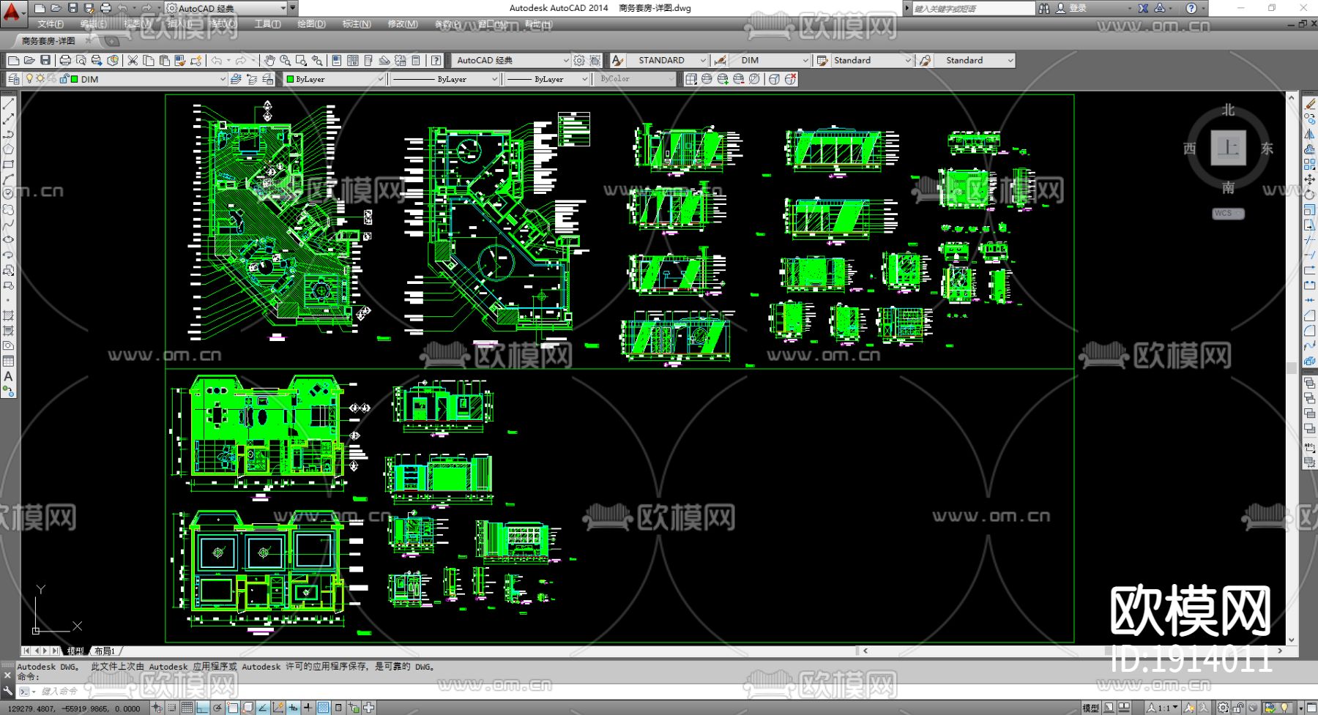Open the AutoCAD 经典 workspace dropdown
1318x715 pixels.
pos(565,61)
